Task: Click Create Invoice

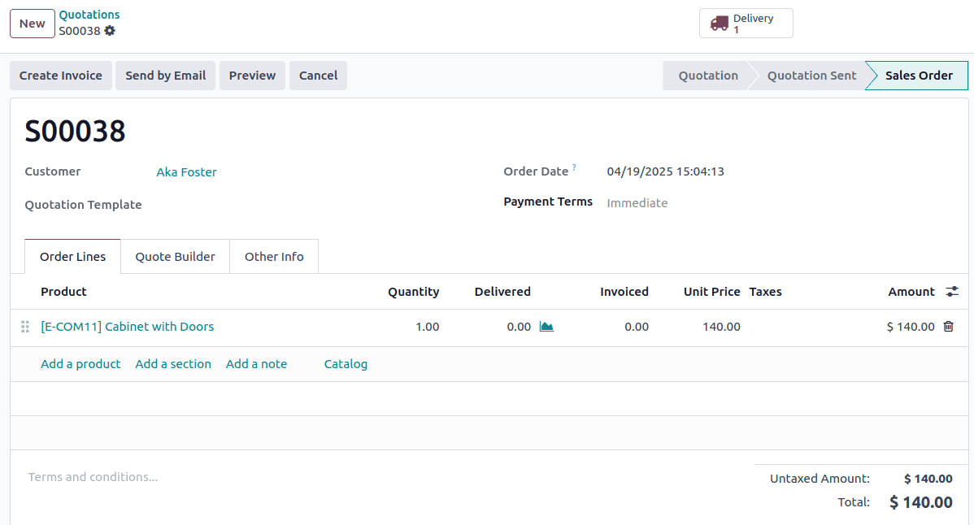Action: tap(61, 76)
